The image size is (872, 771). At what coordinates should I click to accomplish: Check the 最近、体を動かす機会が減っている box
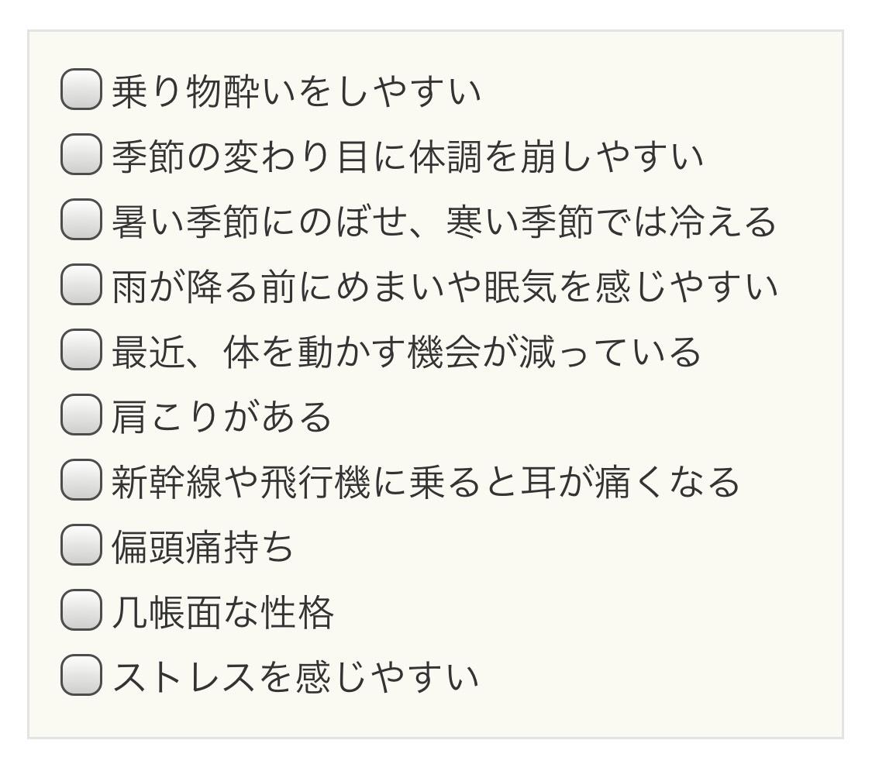81,350
